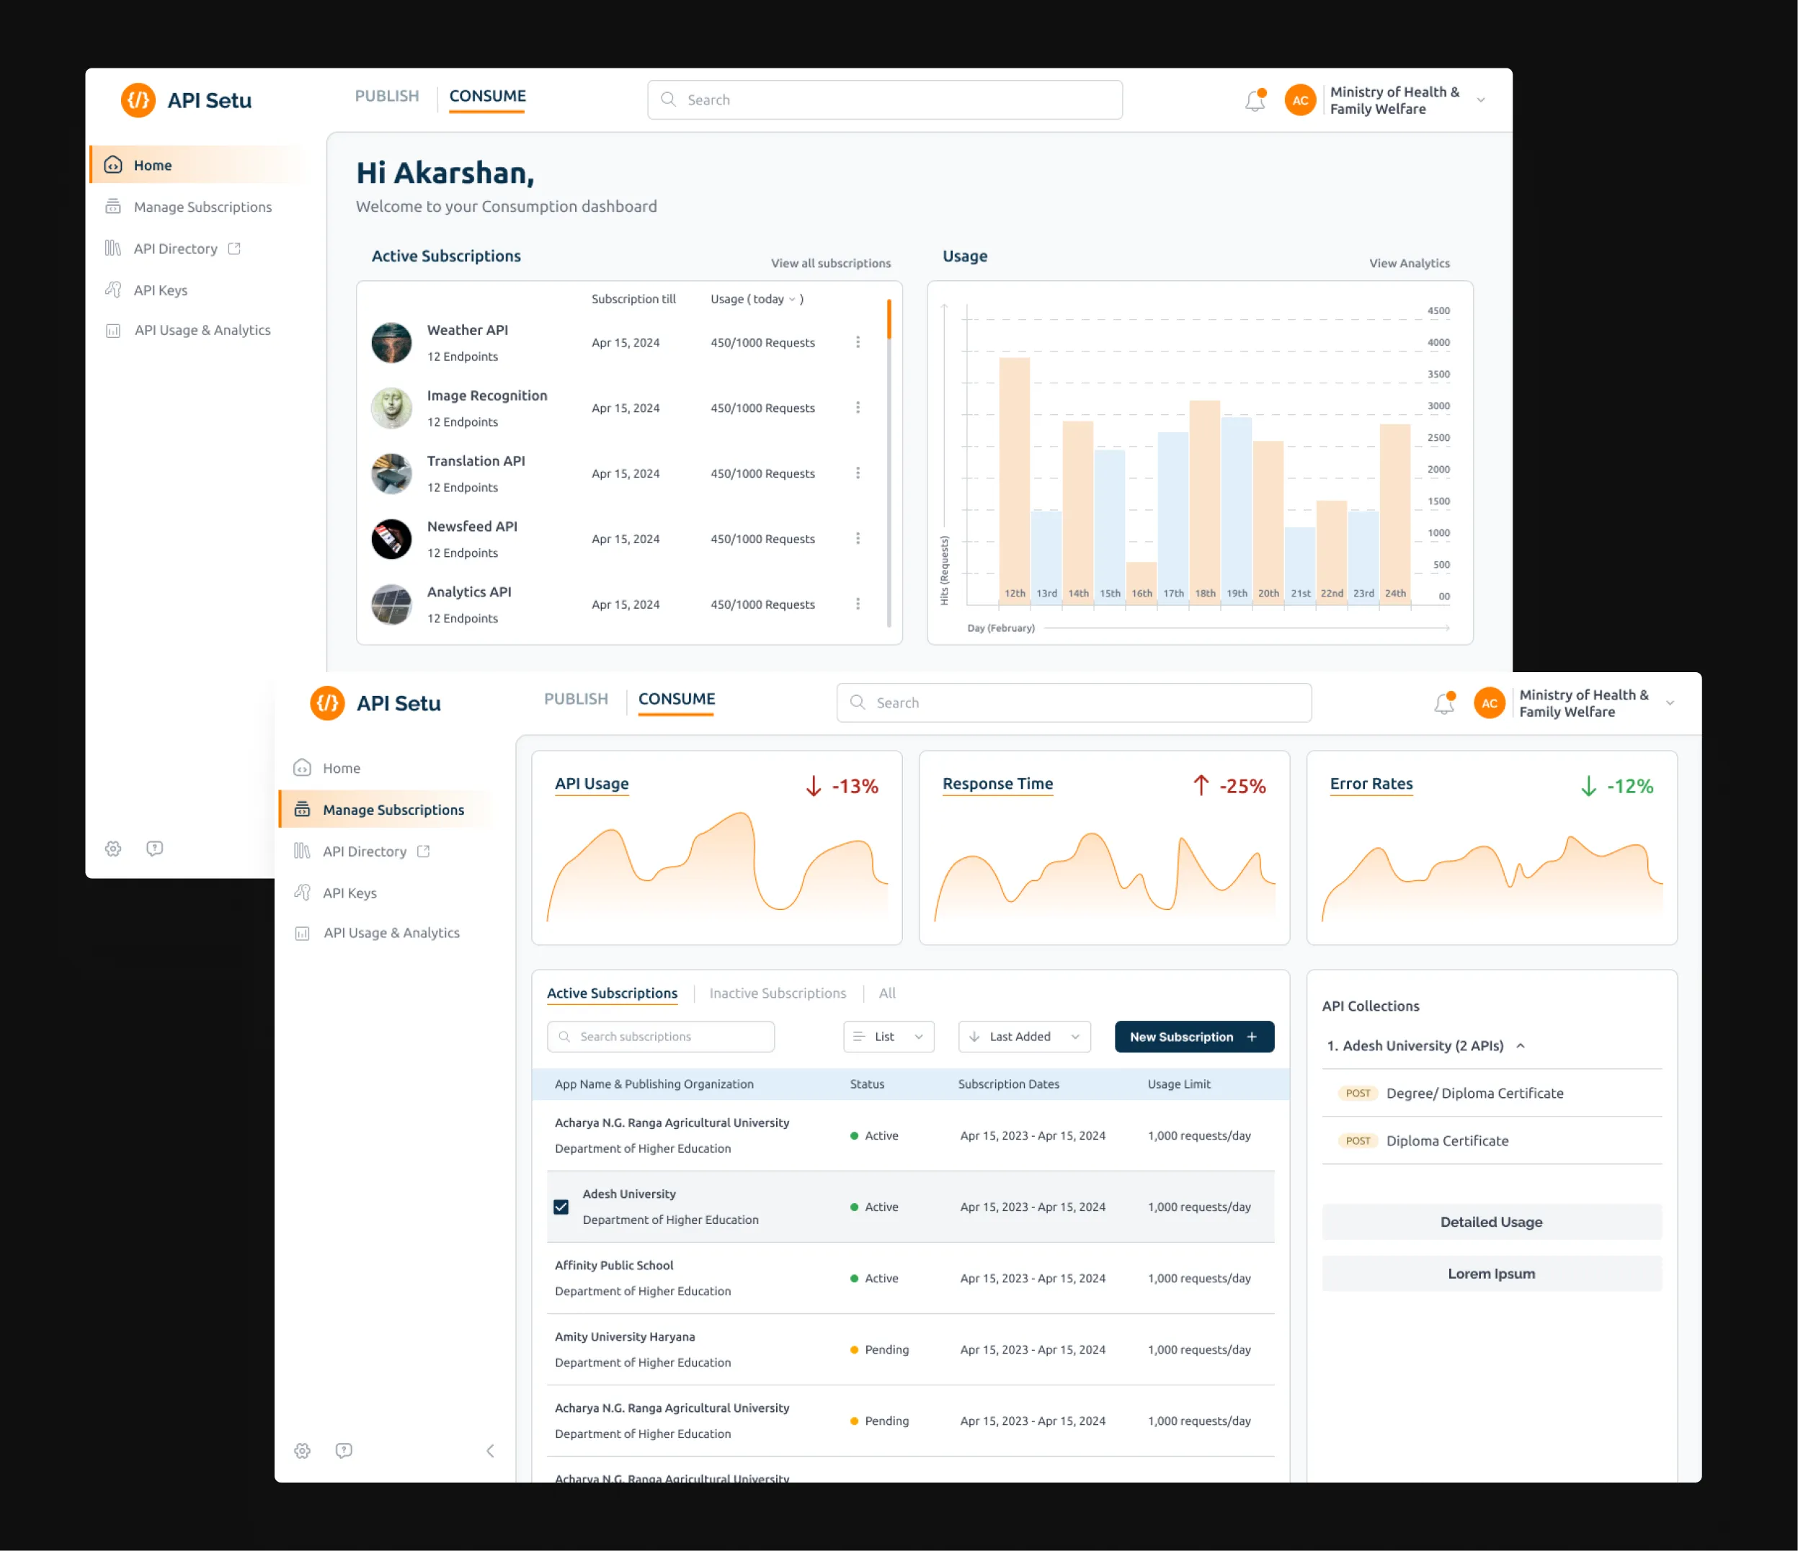
Task: Click the Detailed Usage button
Action: pos(1492,1221)
